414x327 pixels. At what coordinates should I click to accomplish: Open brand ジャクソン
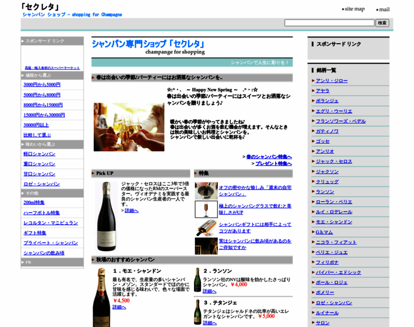[327, 172]
